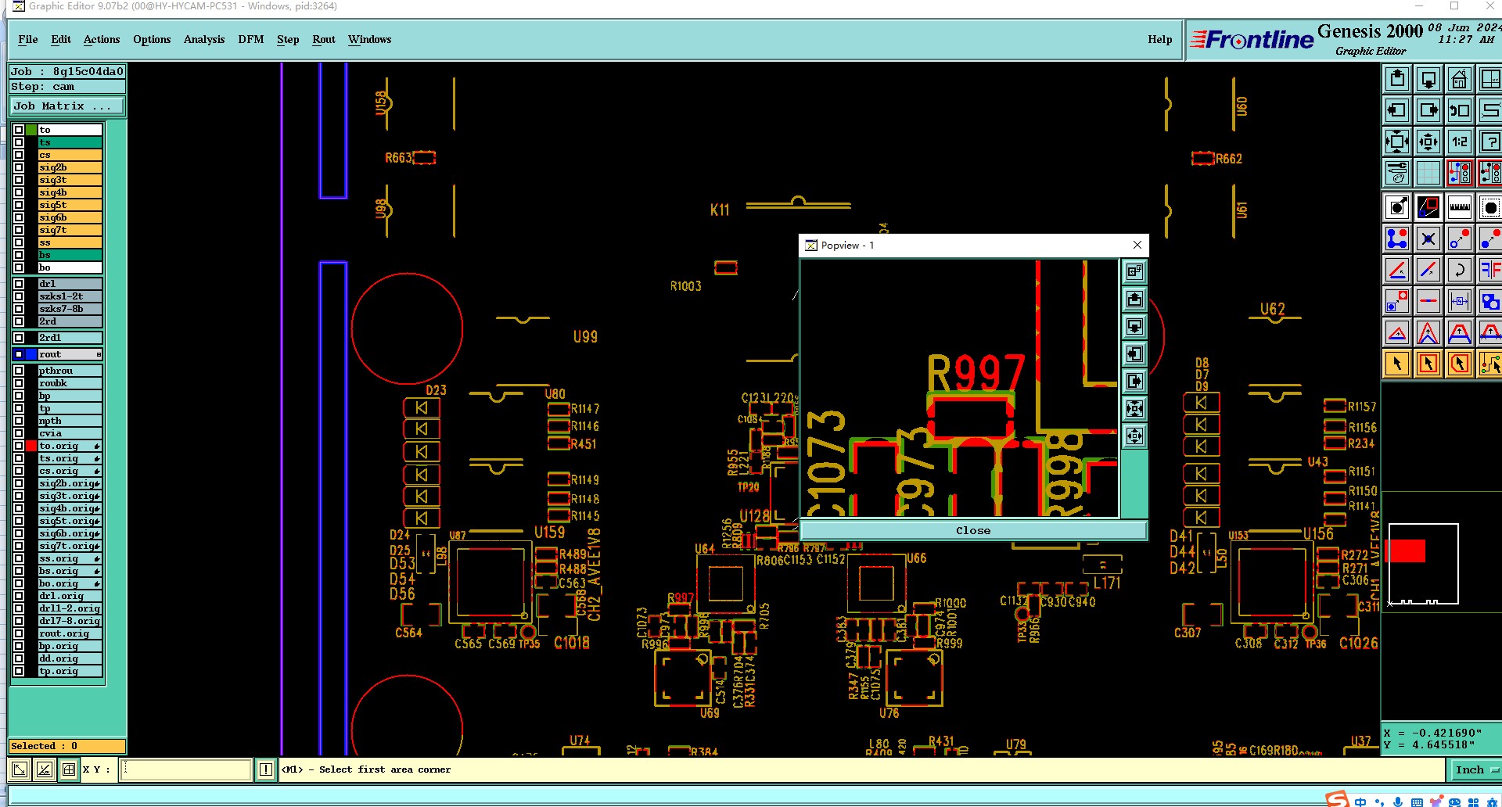
Task: Open the Step menu
Action: coord(288,39)
